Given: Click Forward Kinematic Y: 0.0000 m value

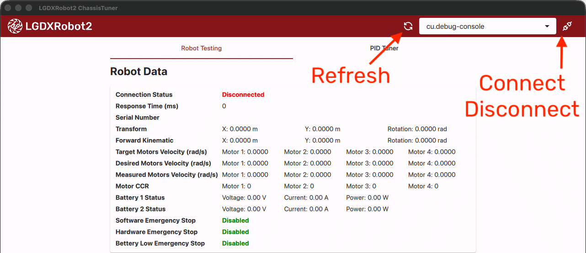Looking at the screenshot, I should click(323, 140).
